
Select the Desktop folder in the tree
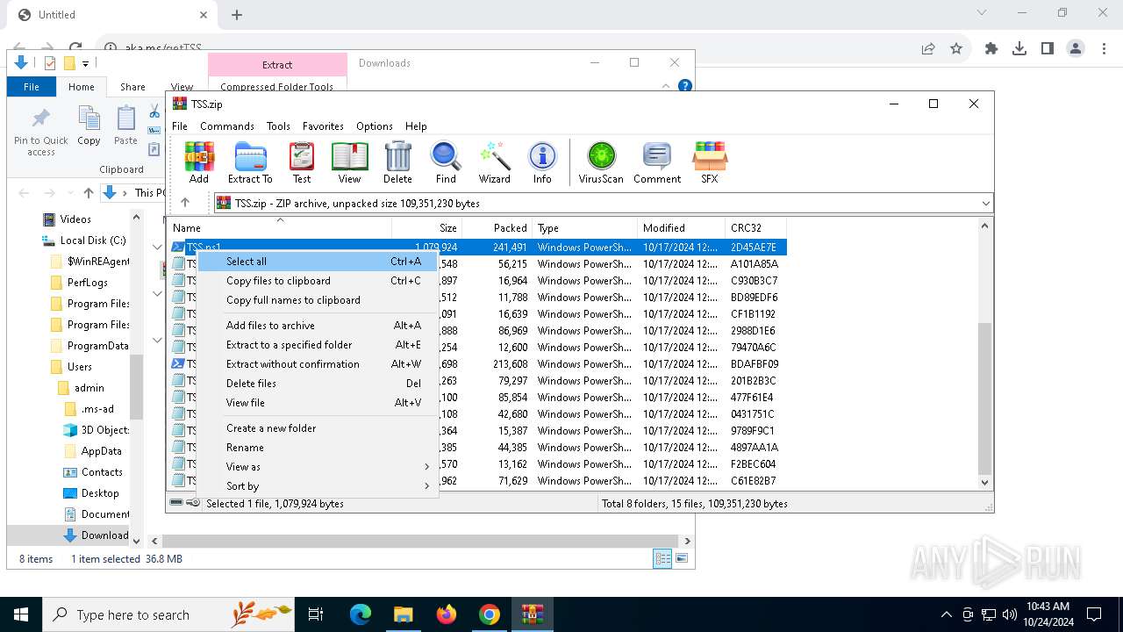point(90,492)
